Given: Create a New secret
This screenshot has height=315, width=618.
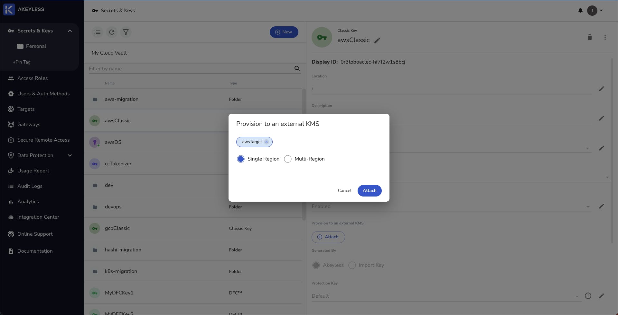Looking at the screenshot, I should point(284,32).
